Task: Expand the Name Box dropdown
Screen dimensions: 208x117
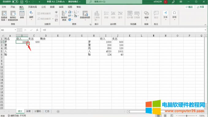Action: [x=15, y=30]
